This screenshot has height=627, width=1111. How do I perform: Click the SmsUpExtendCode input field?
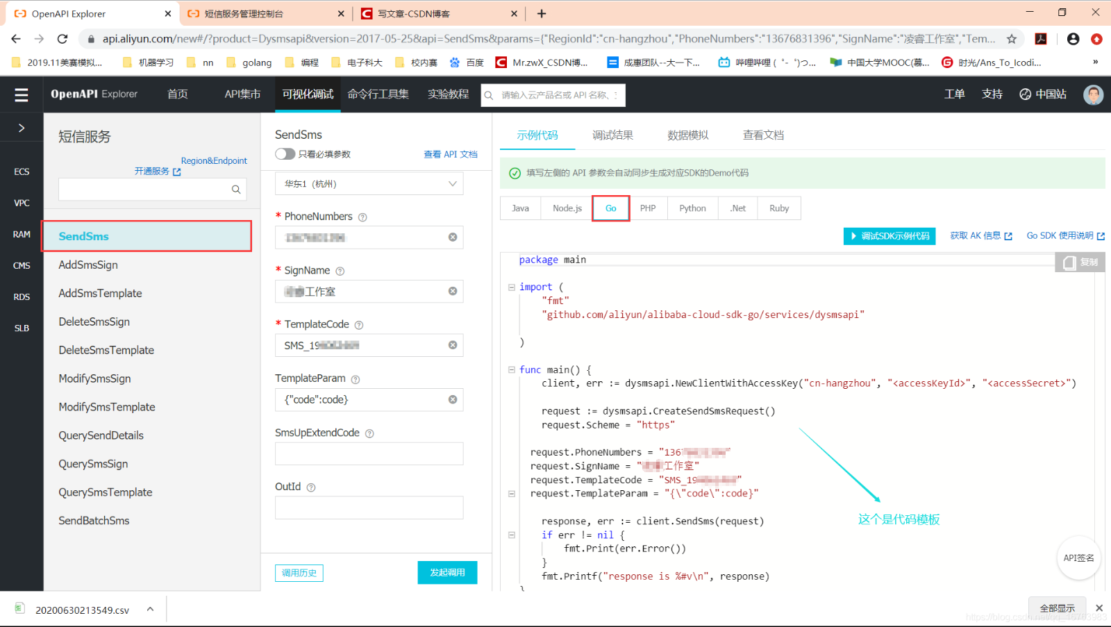[x=369, y=453]
